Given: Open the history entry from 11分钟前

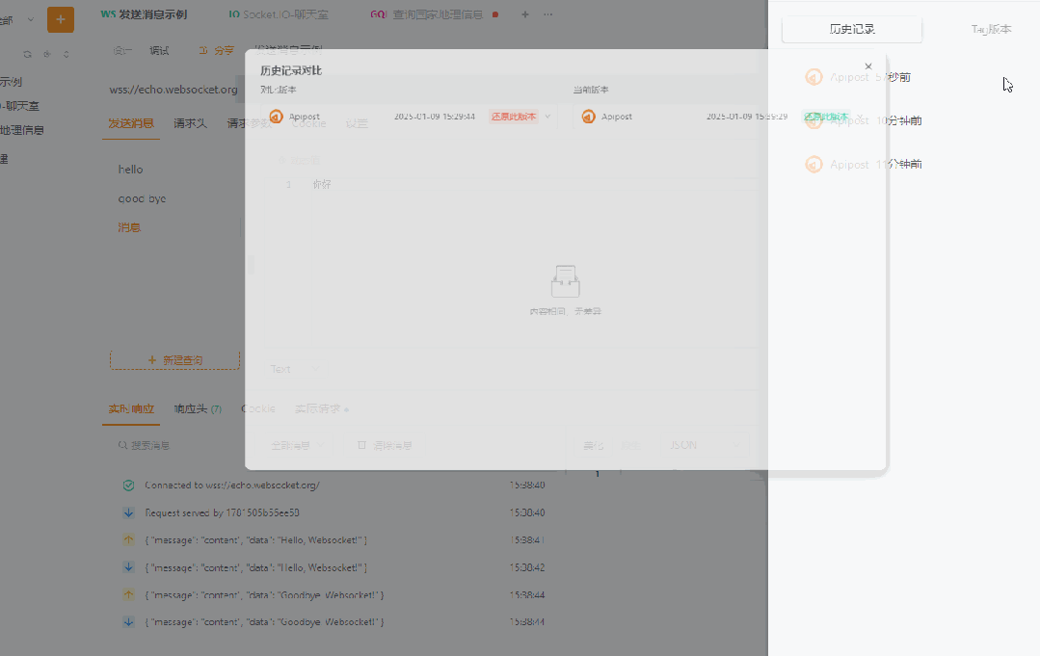Looking at the screenshot, I should tap(863, 165).
